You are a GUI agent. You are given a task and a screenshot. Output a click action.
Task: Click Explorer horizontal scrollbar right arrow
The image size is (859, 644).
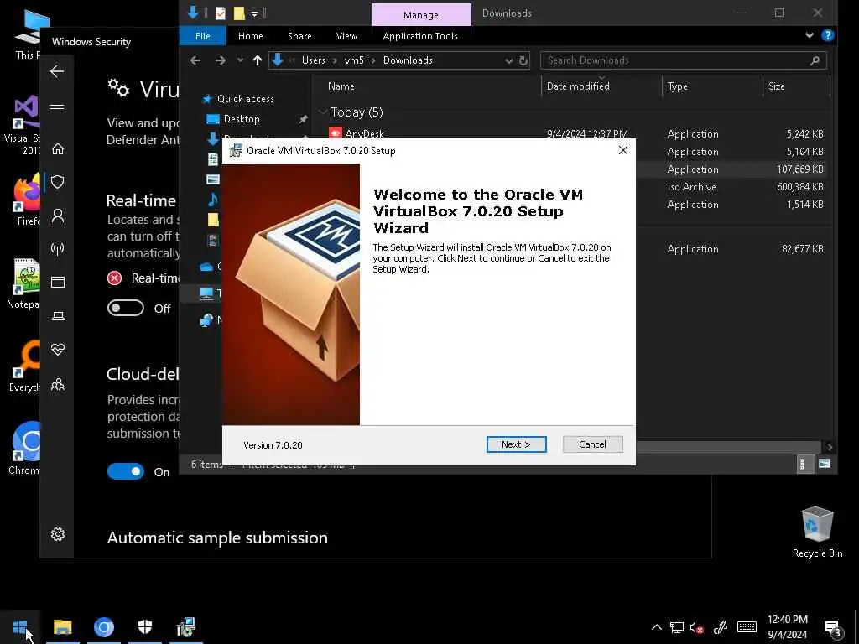pyautogui.click(x=830, y=448)
